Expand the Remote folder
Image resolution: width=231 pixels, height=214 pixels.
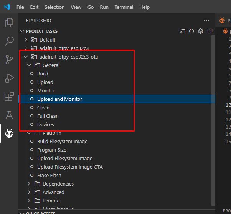tap(29, 201)
